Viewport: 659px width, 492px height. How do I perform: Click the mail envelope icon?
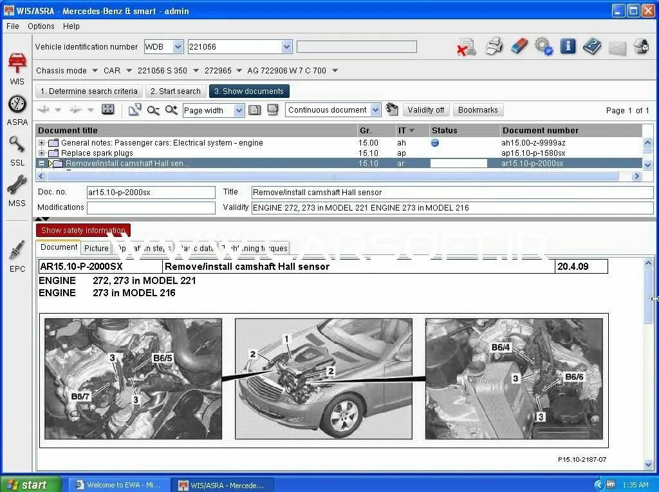[617, 48]
